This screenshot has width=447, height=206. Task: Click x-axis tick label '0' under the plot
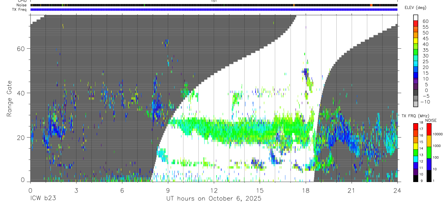coord(30,190)
